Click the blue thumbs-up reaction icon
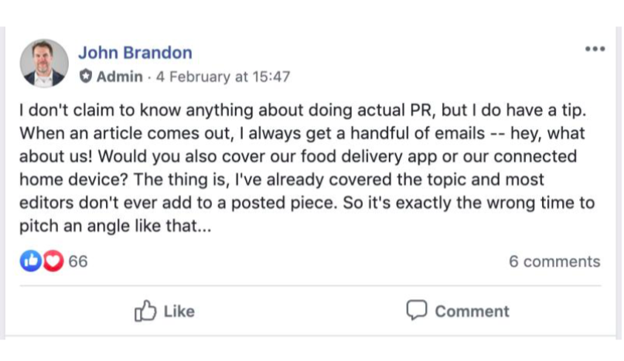The image size is (624, 361). coord(29,261)
